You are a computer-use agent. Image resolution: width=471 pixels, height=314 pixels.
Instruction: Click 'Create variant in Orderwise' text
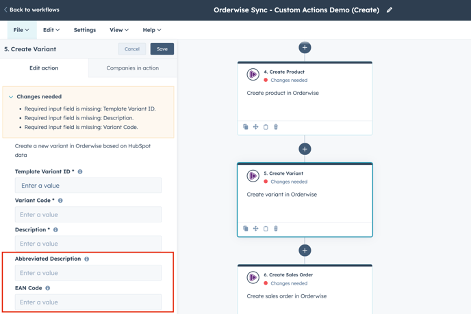point(282,195)
